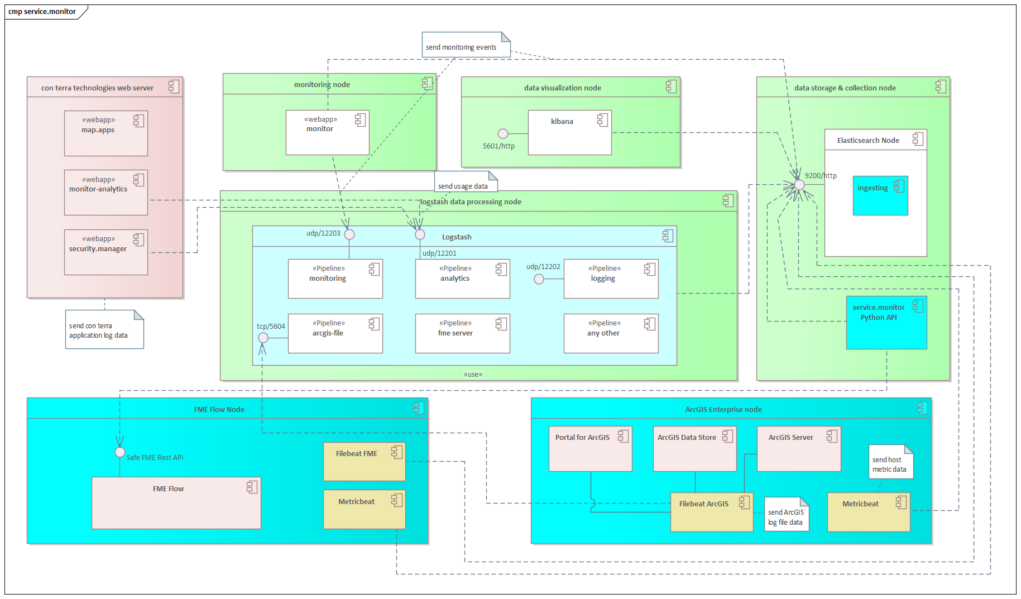Click component icon in ArcGIS Enterprise node header
This screenshot has height=599, width=1021.
click(x=922, y=408)
